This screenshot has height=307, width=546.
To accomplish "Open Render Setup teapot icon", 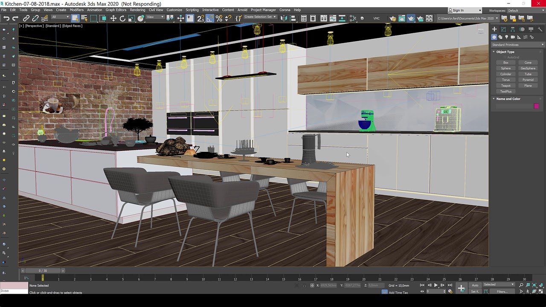I will point(393,18).
